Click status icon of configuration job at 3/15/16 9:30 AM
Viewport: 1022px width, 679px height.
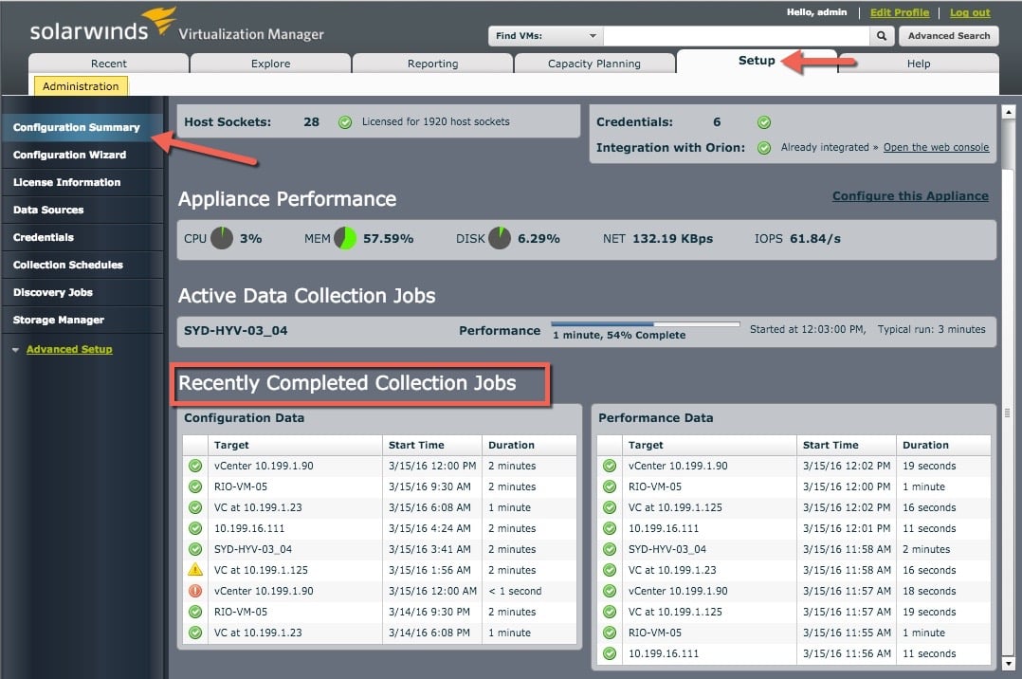[195, 486]
